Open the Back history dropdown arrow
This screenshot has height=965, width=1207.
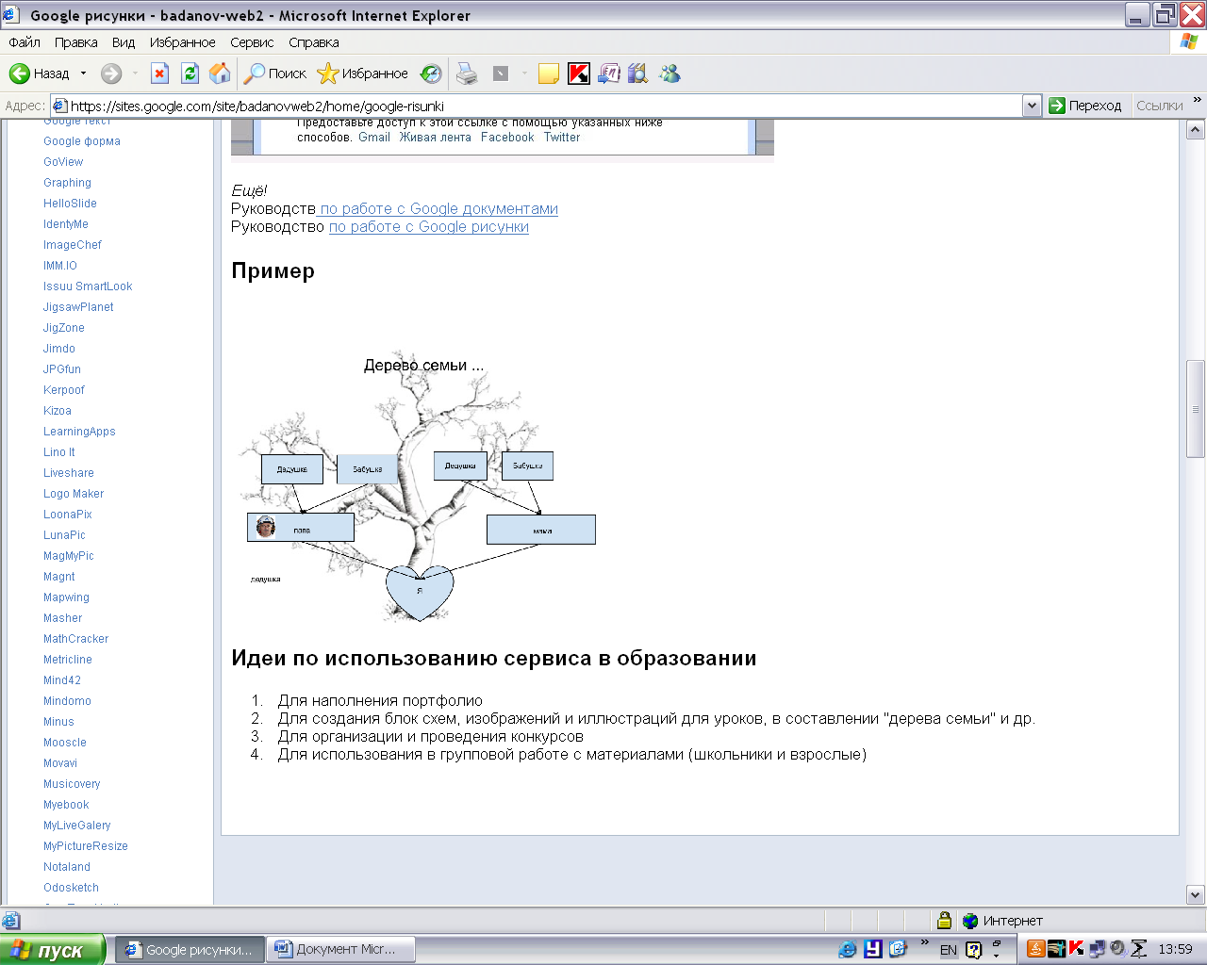pos(83,74)
